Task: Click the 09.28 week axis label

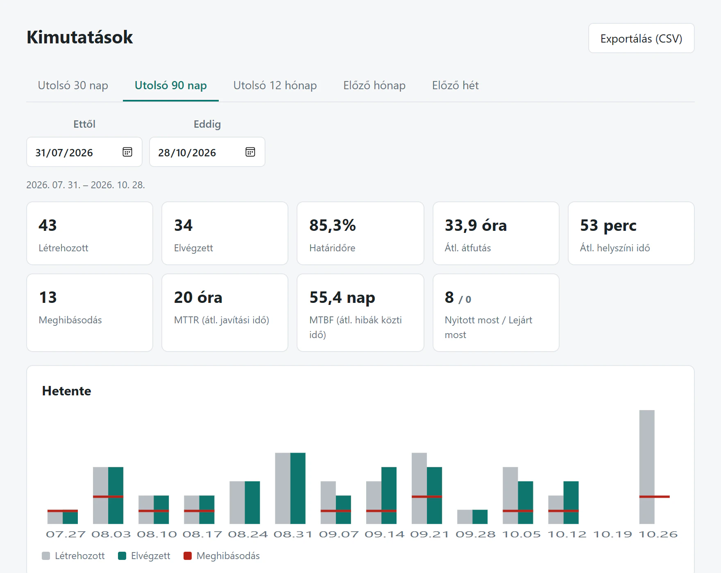Action: pos(476,534)
